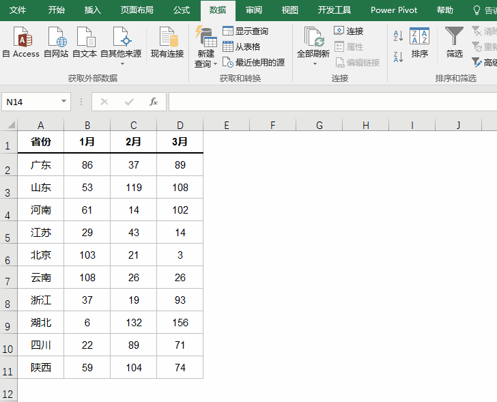Click the clear filter icon
This screenshot has height=402, width=497.
[x=477, y=31]
